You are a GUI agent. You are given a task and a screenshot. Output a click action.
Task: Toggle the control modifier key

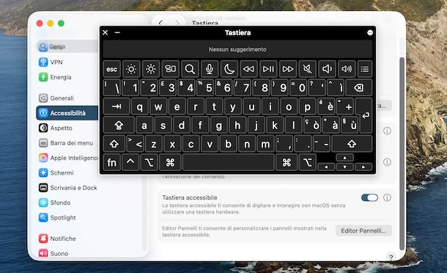click(x=130, y=162)
